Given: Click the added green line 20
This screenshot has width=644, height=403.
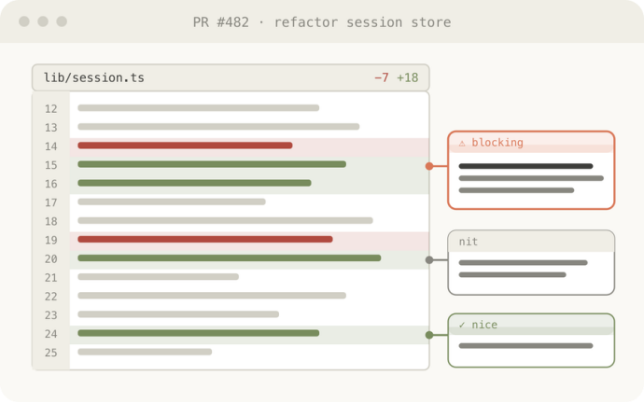Looking at the screenshot, I should 249,259.
